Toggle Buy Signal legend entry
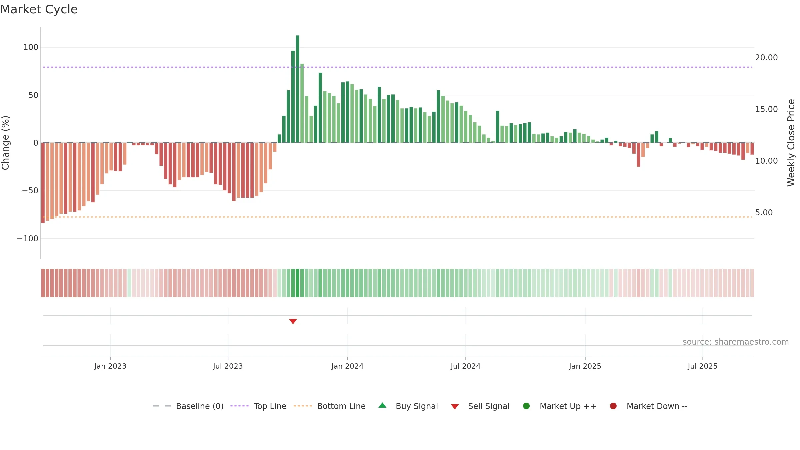Screen dimensions: 800x450 [408, 406]
